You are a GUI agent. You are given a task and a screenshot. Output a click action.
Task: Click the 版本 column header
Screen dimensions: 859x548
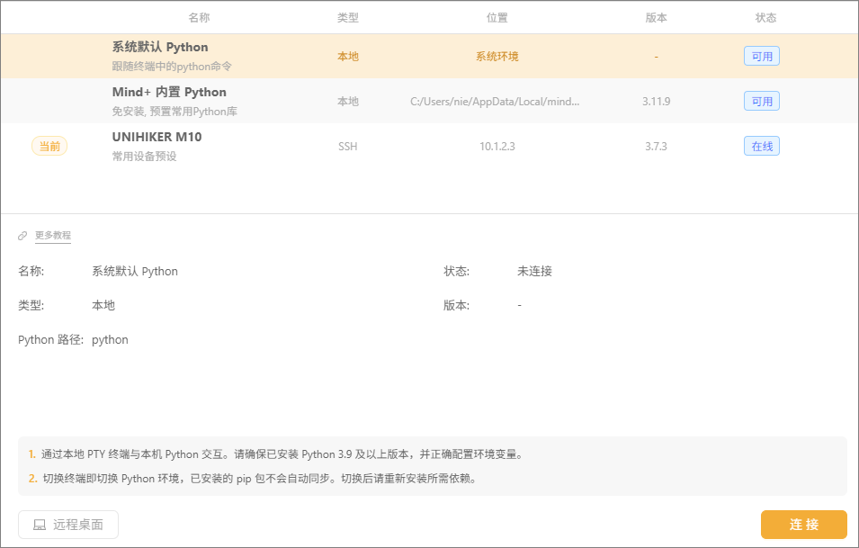point(656,17)
